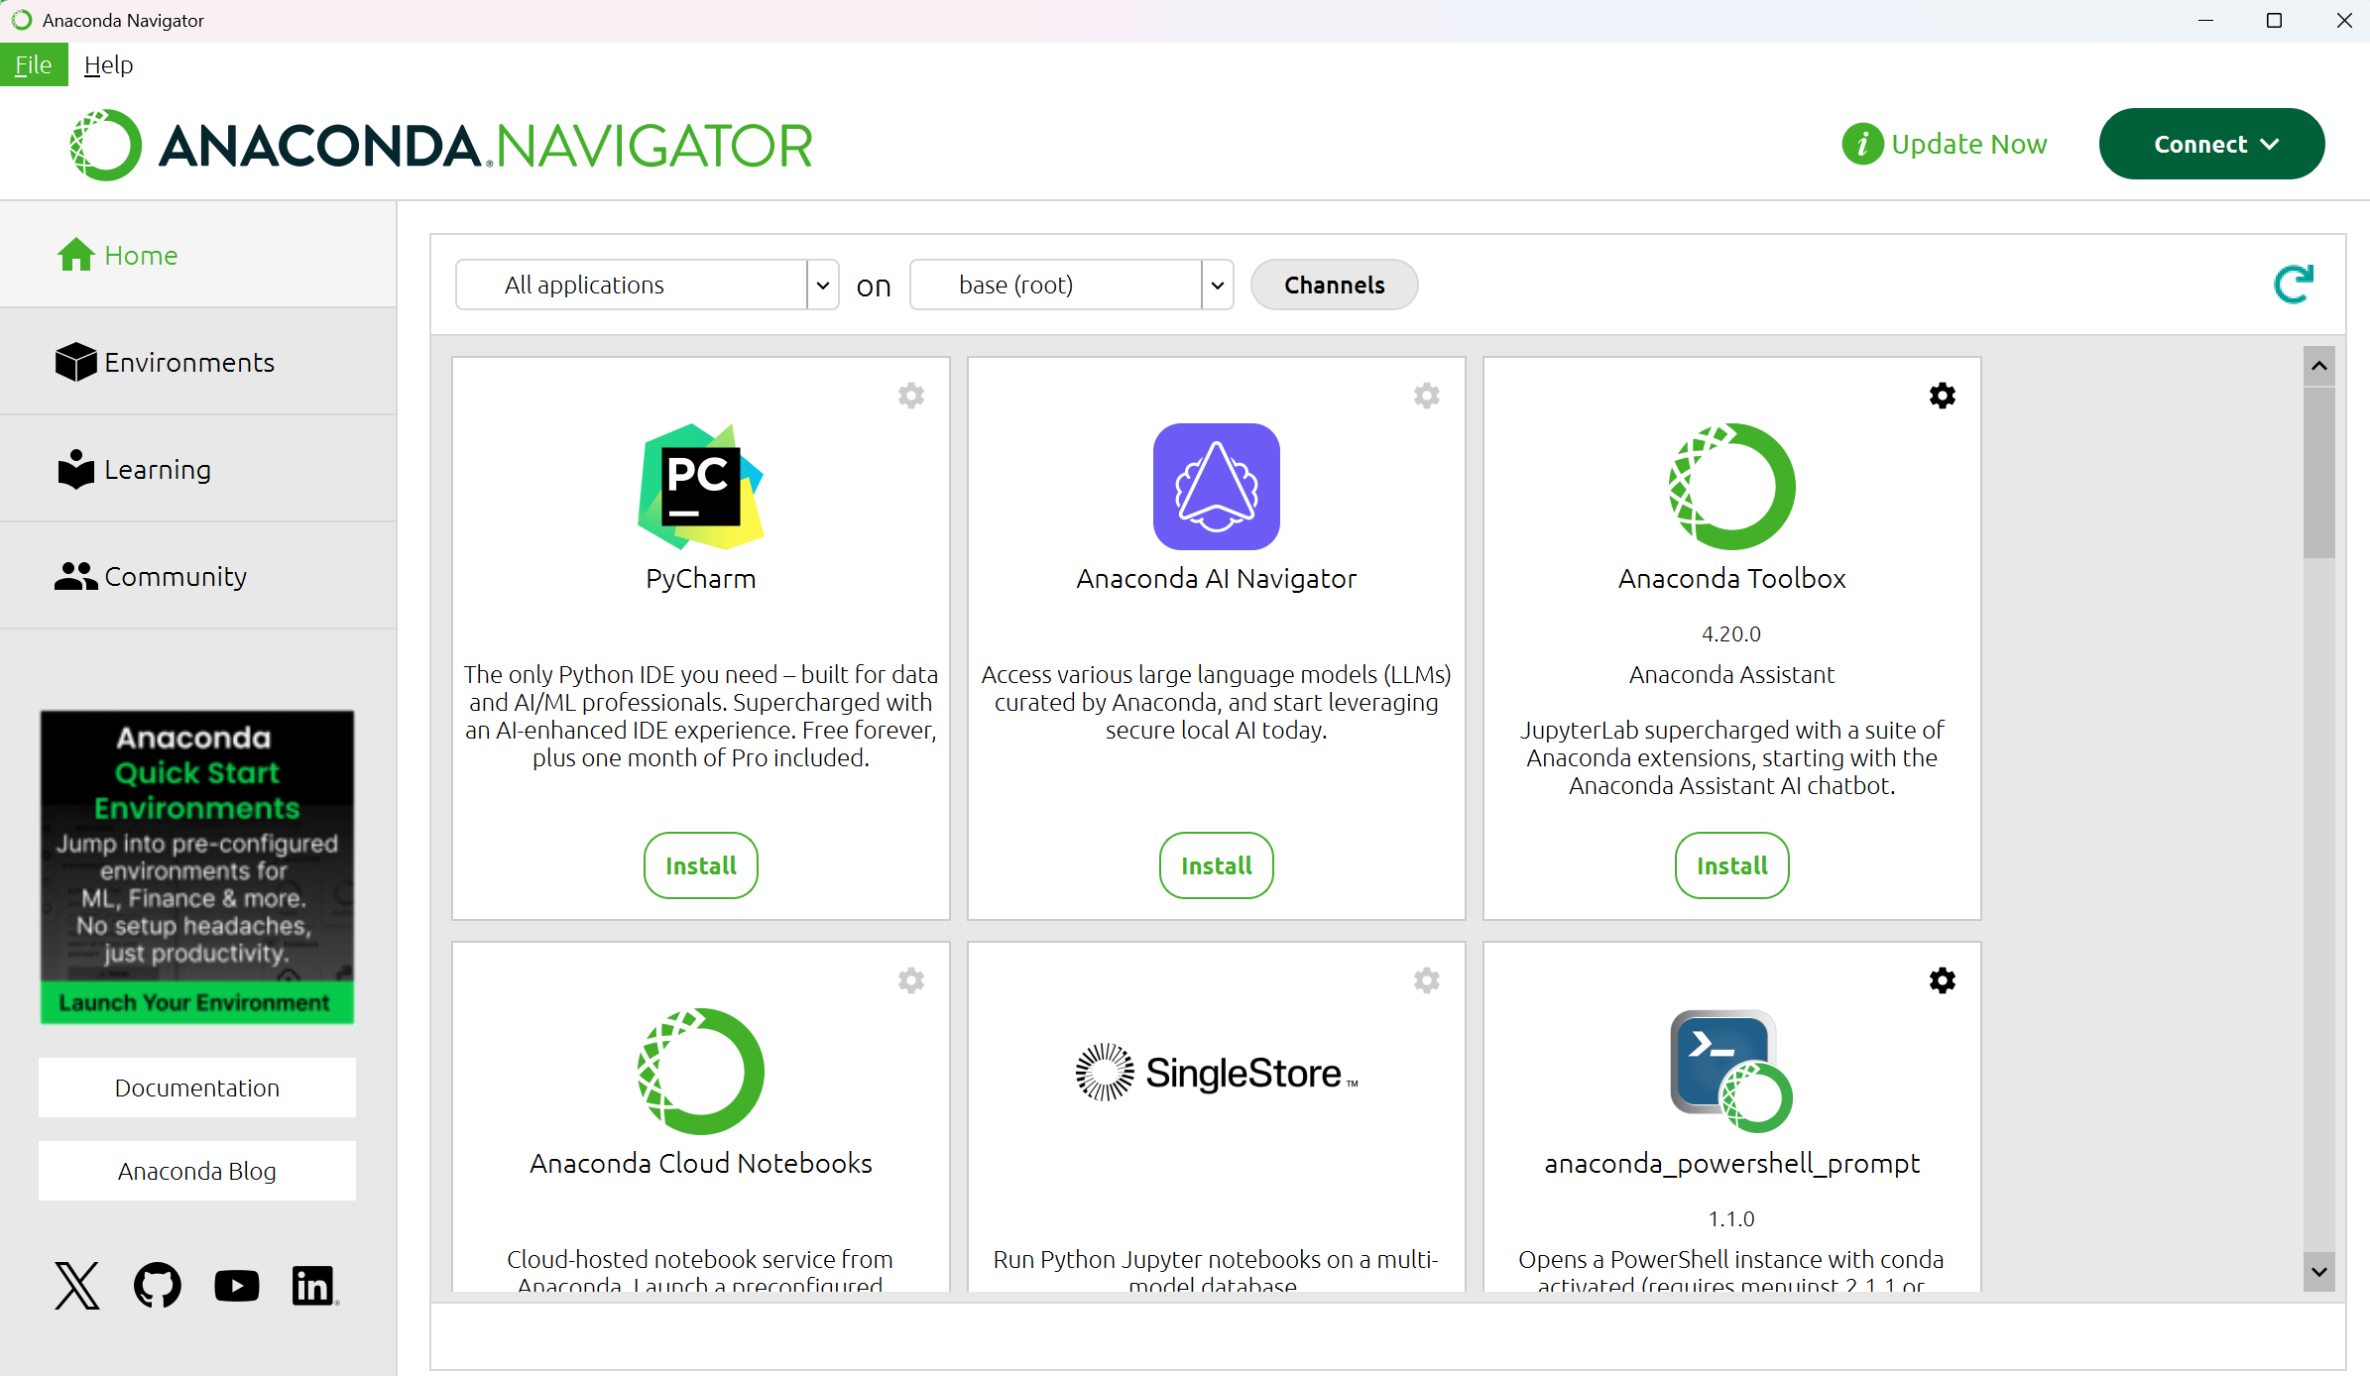The height and width of the screenshot is (1376, 2370).
Task: Open Anaconda's LinkedIn page
Action: point(314,1286)
